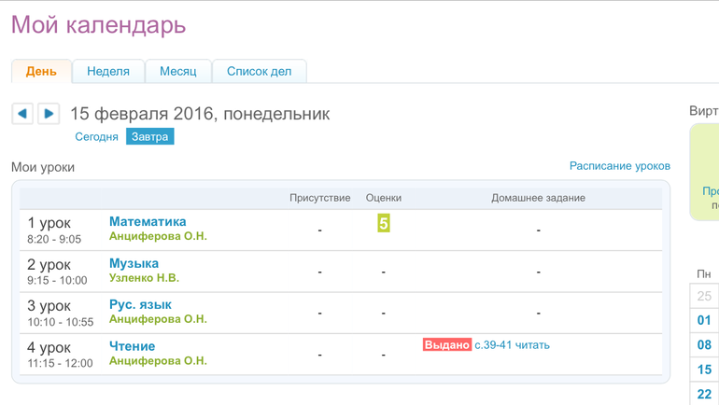Open the Чтение lesson
The height and width of the screenshot is (405, 719).
[132, 346]
